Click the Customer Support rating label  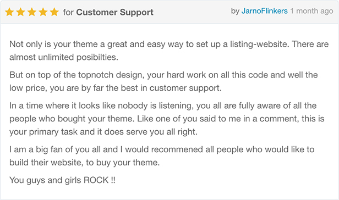point(114,12)
